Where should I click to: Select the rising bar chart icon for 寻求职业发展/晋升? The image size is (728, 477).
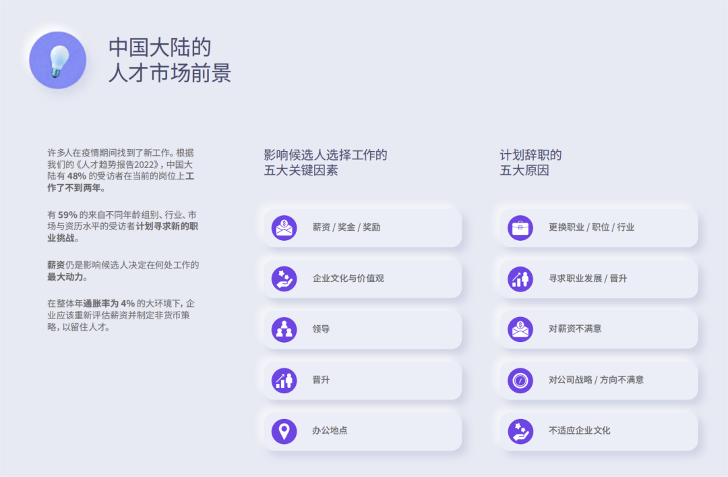519,278
